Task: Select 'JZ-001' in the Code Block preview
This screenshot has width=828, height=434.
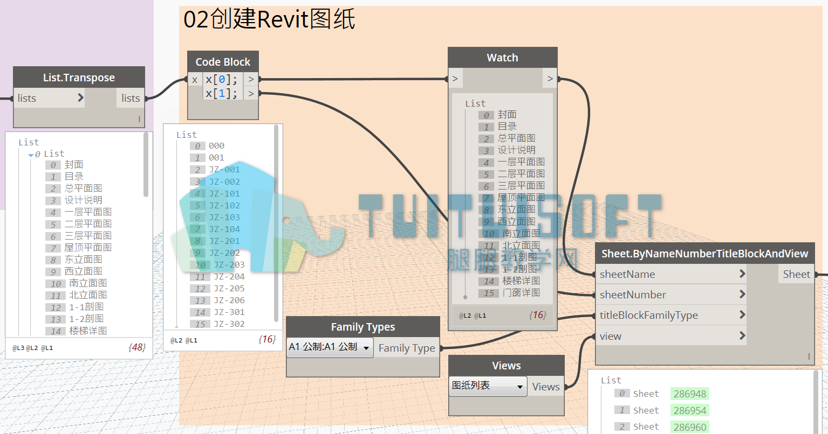Action: point(224,170)
